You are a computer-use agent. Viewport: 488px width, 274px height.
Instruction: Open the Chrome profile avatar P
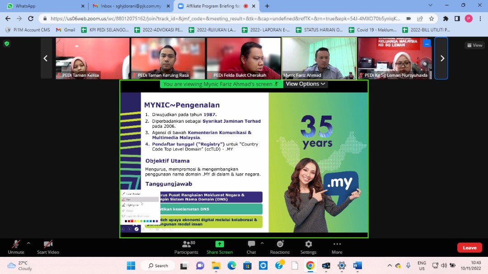469,19
